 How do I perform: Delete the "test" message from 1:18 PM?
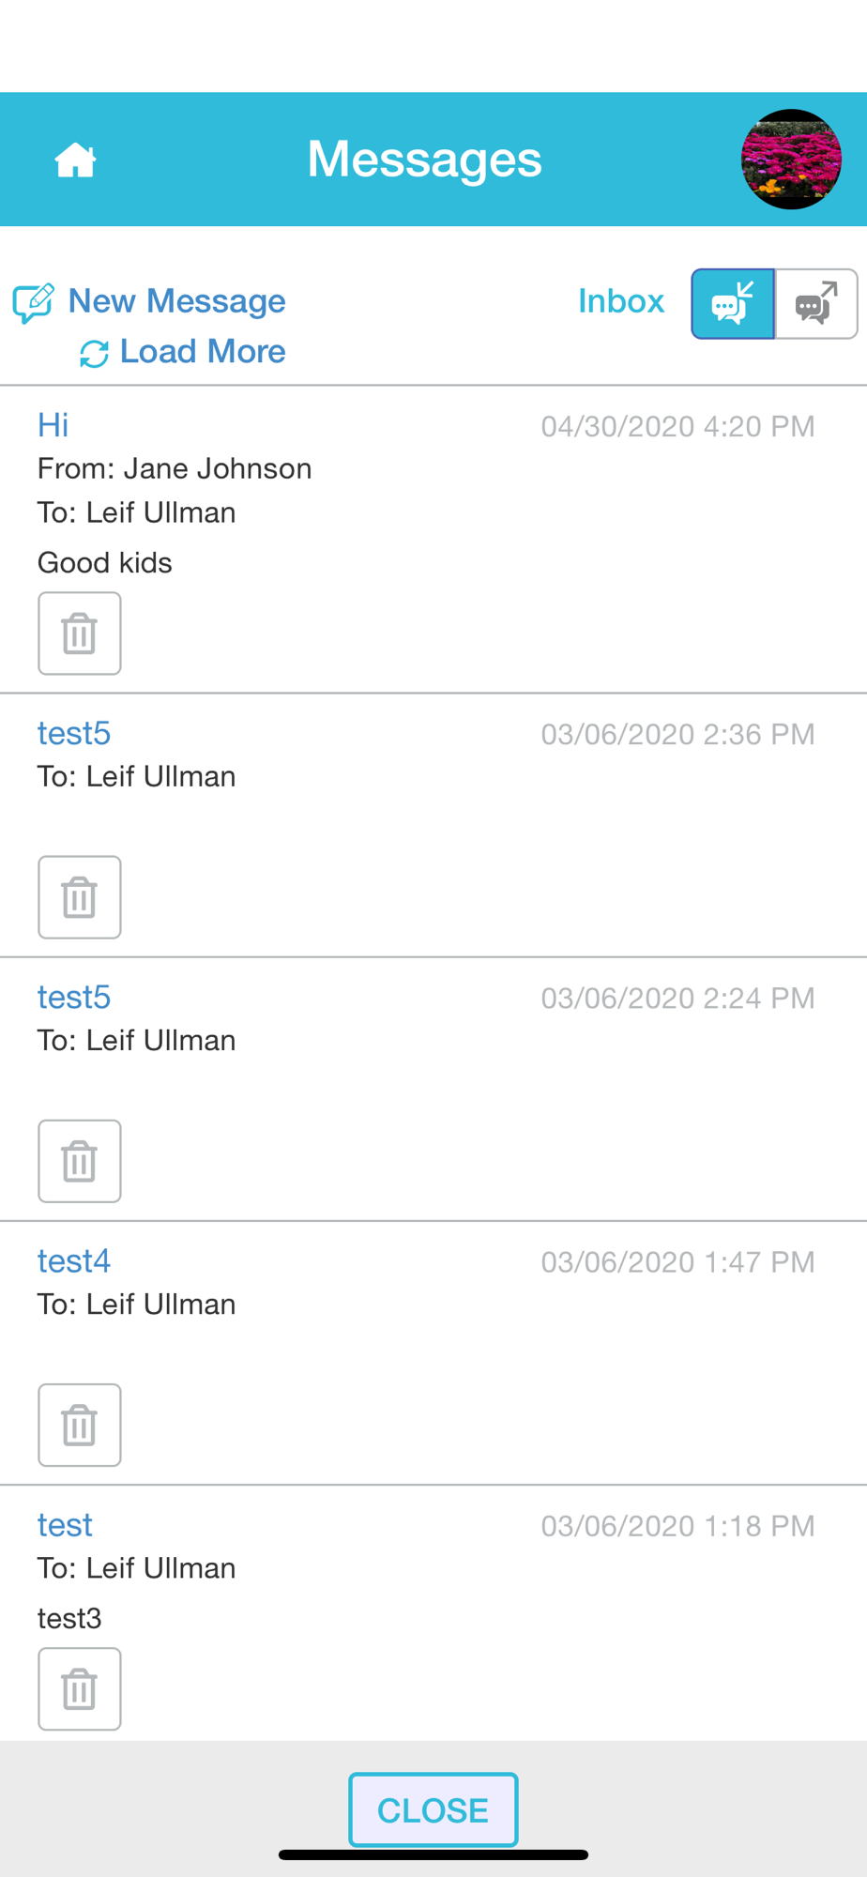click(80, 1688)
